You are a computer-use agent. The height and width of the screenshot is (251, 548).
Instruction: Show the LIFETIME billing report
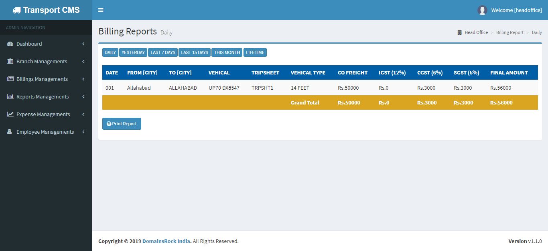[x=255, y=52]
